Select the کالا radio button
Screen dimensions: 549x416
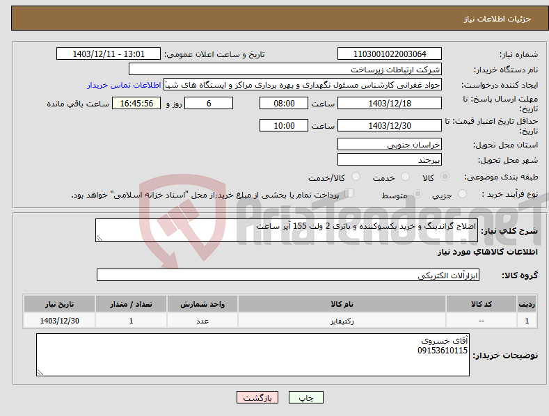coord(445,177)
